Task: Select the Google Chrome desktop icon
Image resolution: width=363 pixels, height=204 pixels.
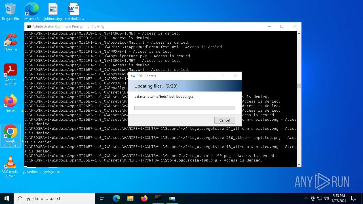Action: [10, 136]
